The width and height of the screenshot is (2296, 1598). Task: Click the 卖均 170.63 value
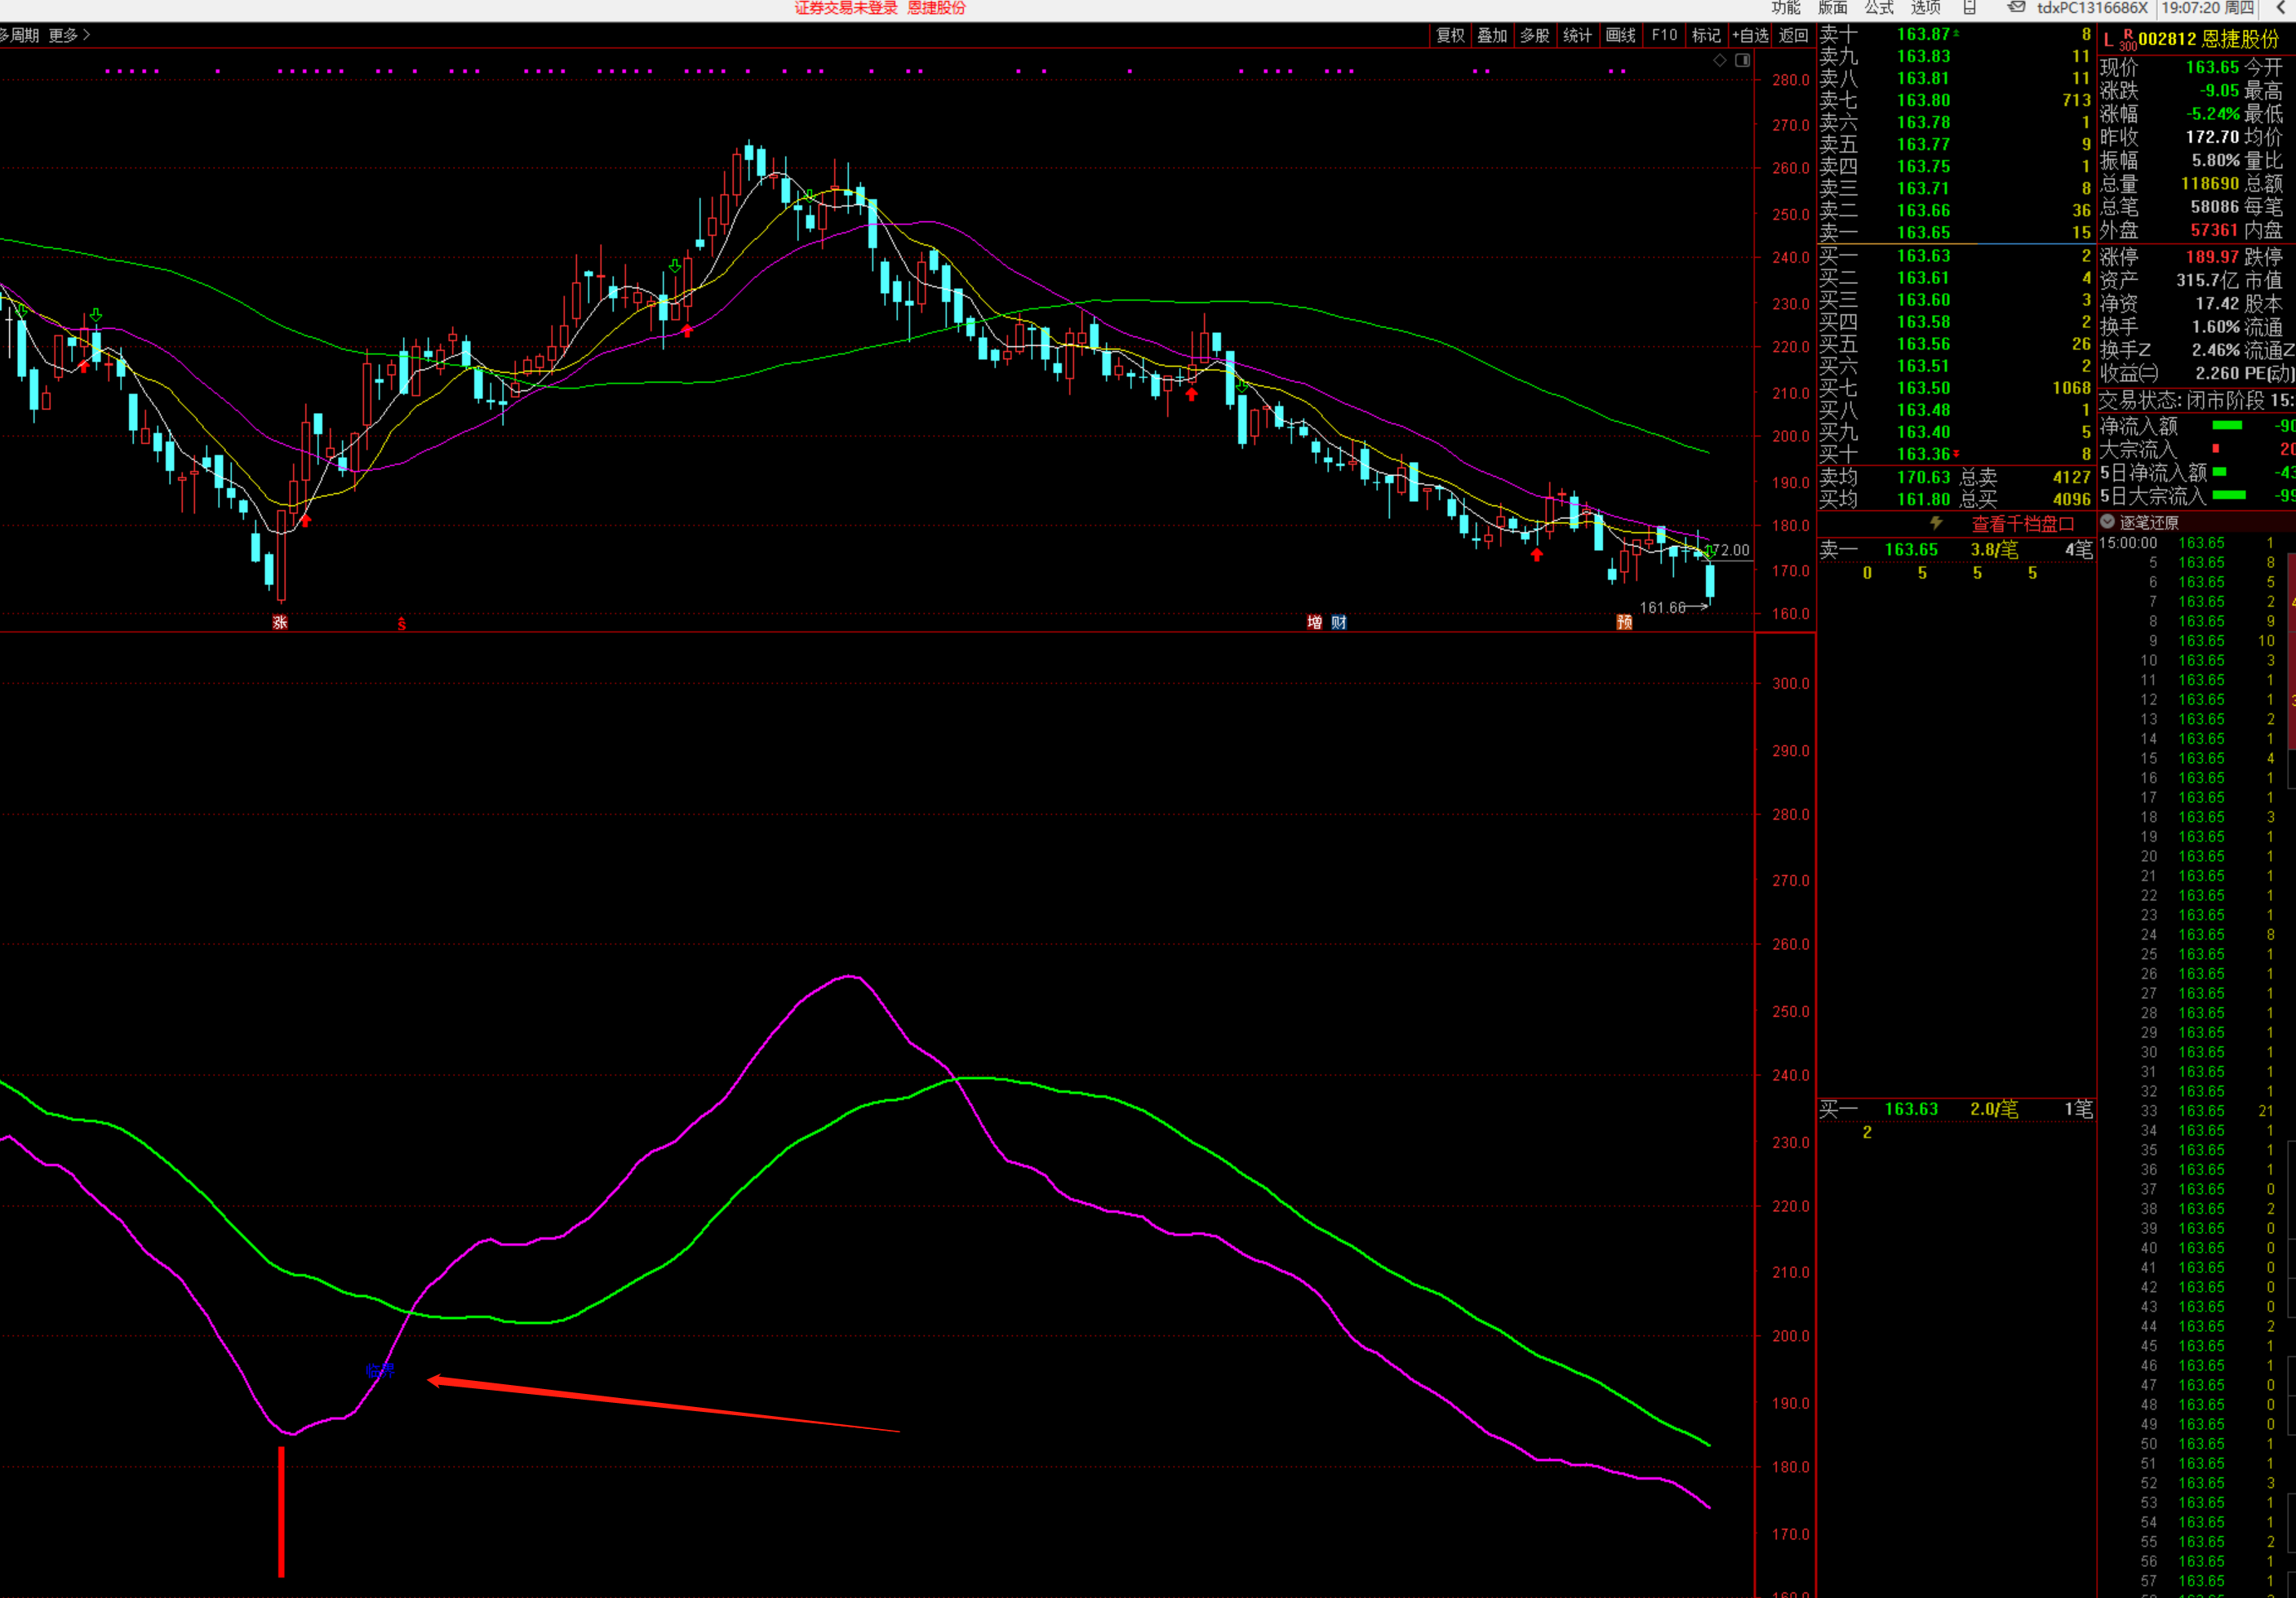coord(1924,477)
